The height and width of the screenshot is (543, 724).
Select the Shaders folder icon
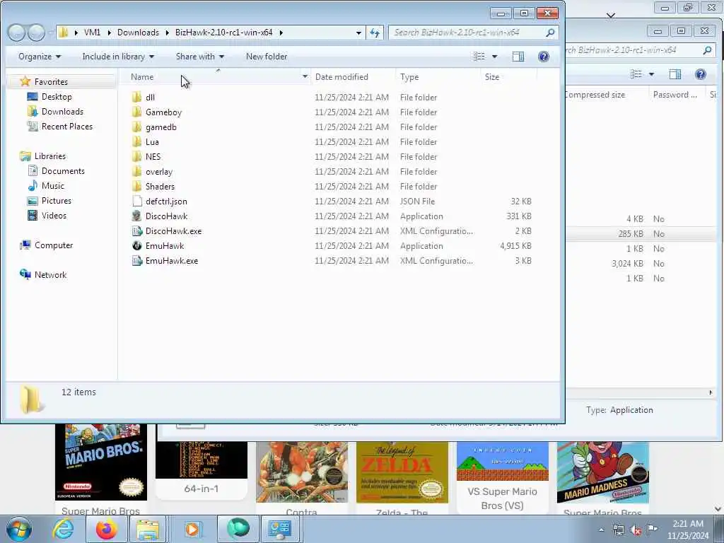pyautogui.click(x=136, y=186)
